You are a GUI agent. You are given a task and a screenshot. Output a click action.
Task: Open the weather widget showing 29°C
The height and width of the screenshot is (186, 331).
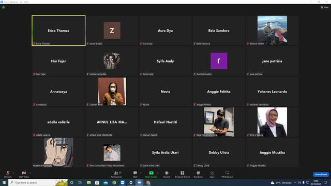281,182
